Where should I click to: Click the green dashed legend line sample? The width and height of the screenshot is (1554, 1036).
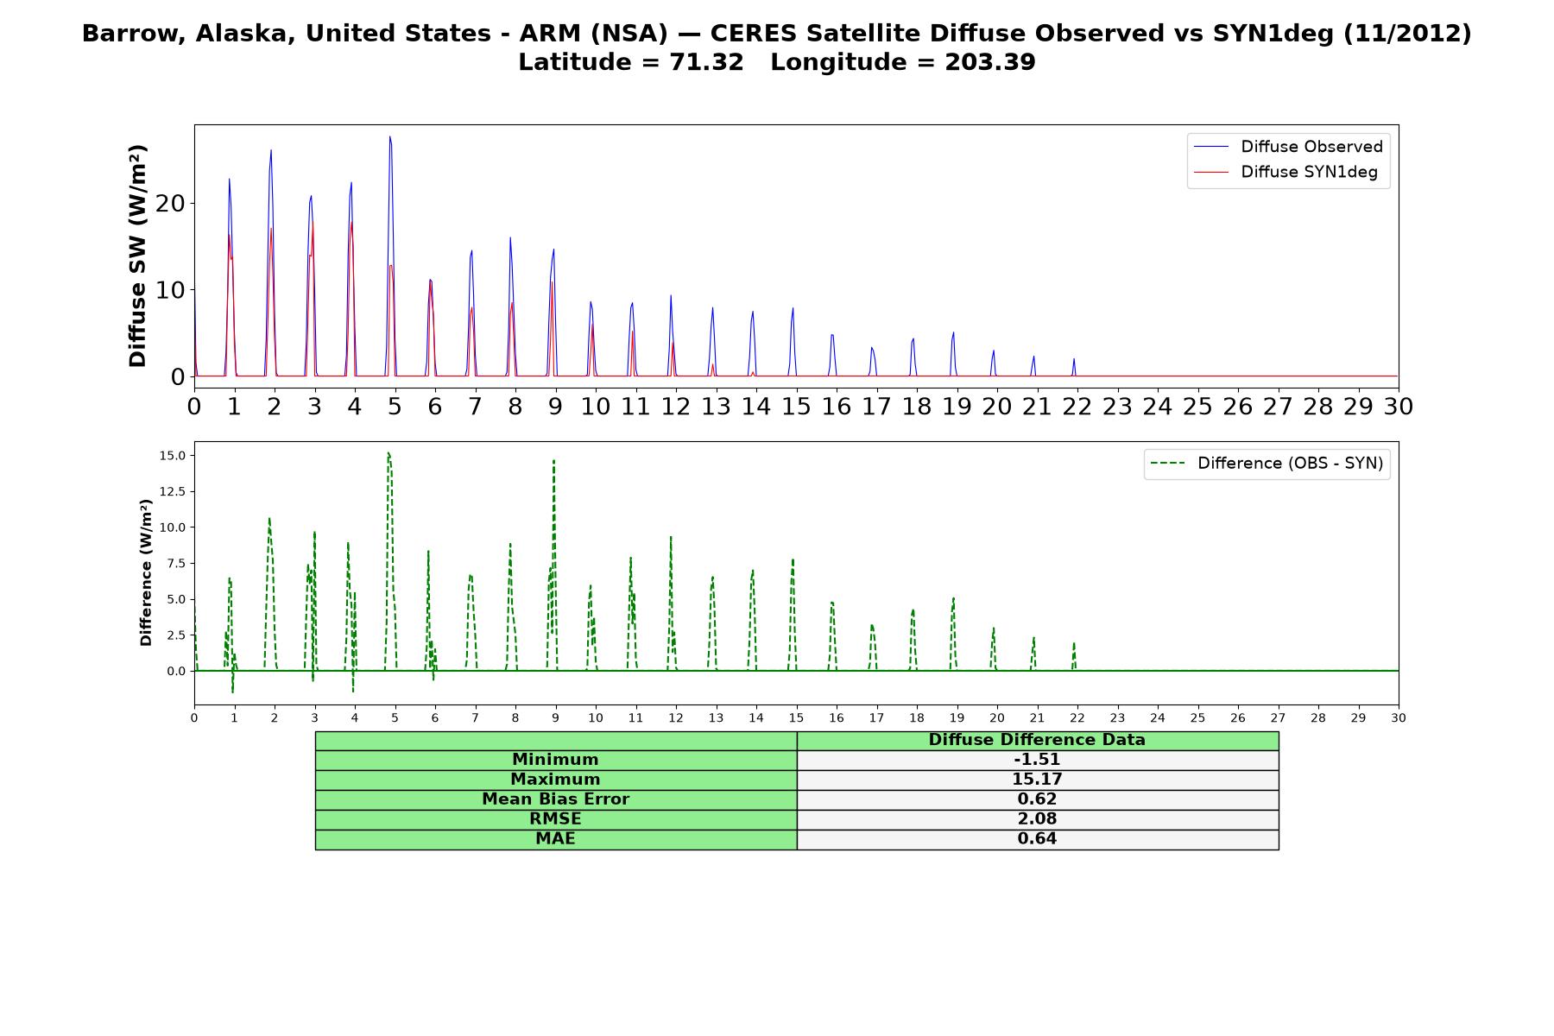(1167, 464)
